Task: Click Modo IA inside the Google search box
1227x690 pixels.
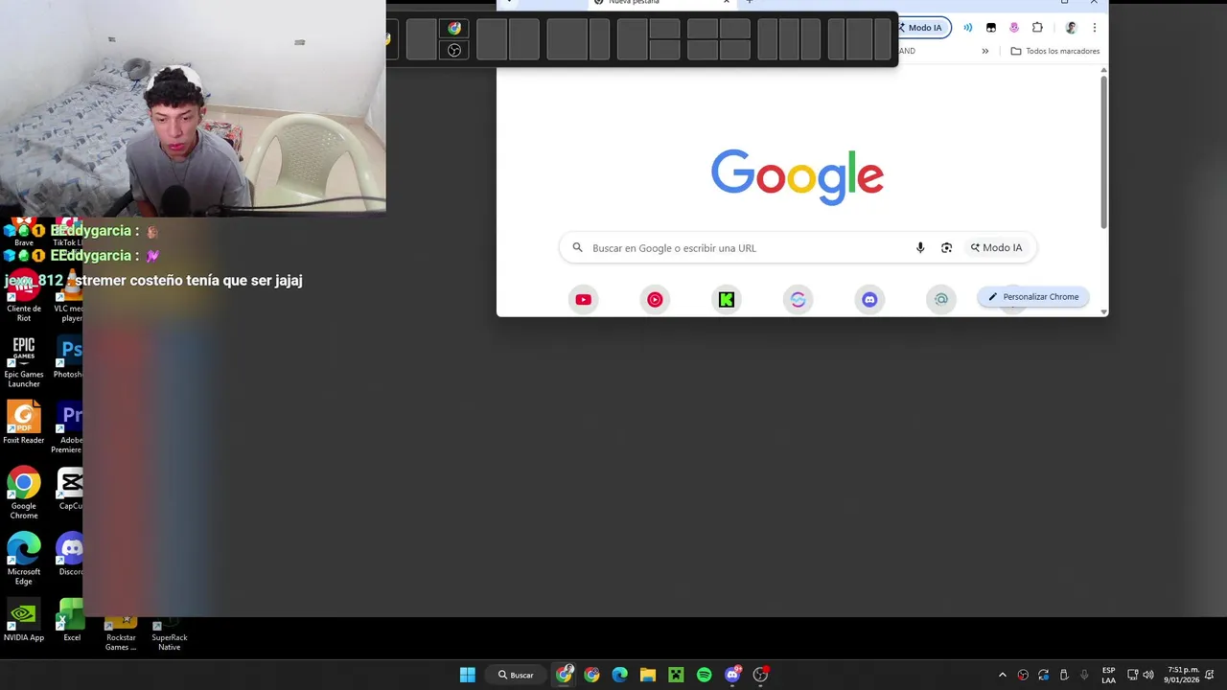Action: (996, 247)
